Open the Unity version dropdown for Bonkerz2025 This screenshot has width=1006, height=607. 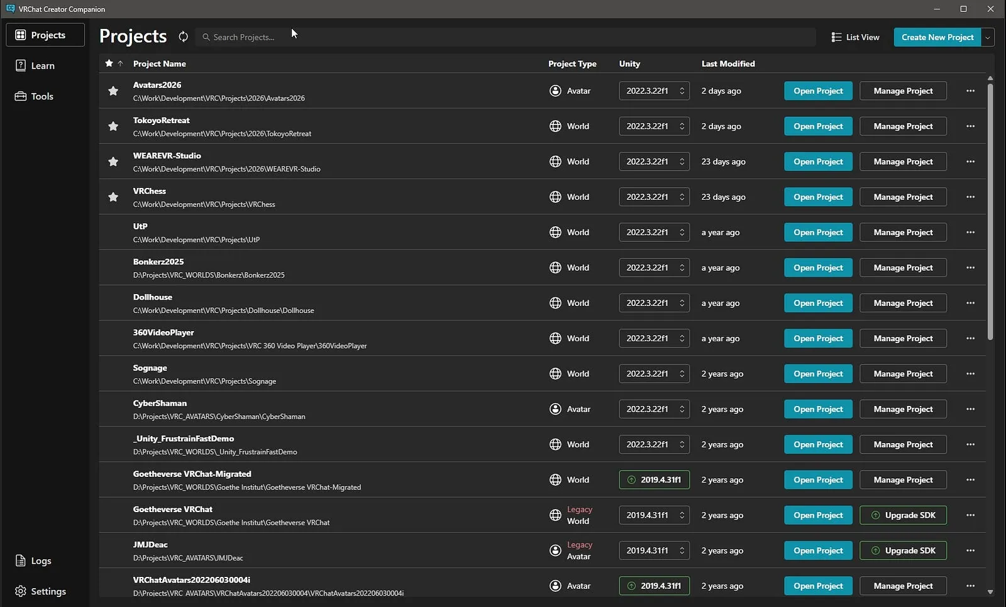pyautogui.click(x=654, y=268)
